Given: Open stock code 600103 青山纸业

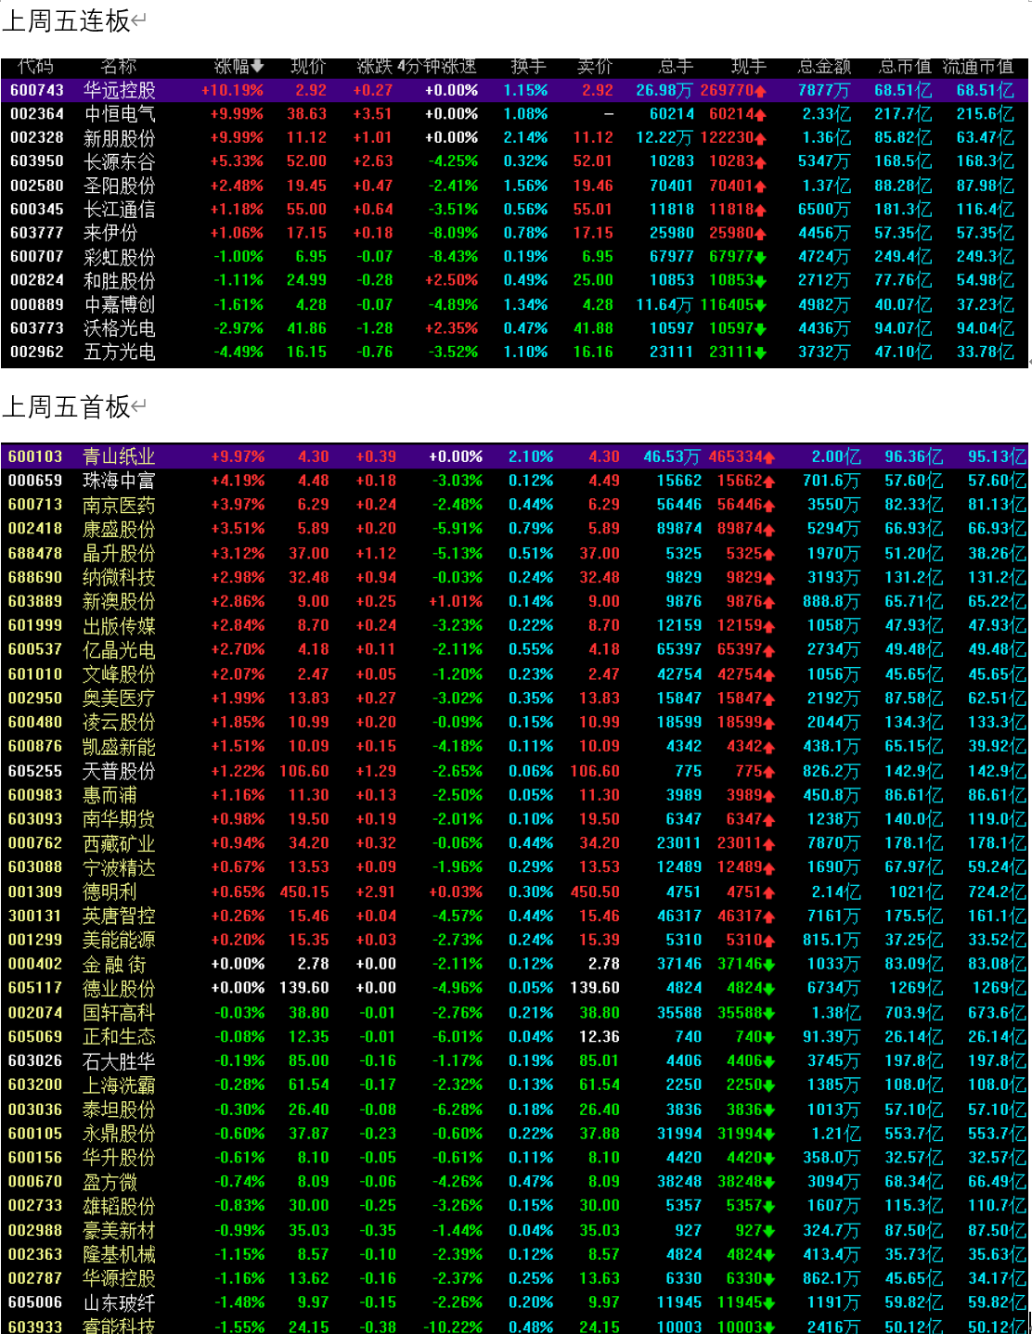Looking at the screenshot, I should coord(35,456).
